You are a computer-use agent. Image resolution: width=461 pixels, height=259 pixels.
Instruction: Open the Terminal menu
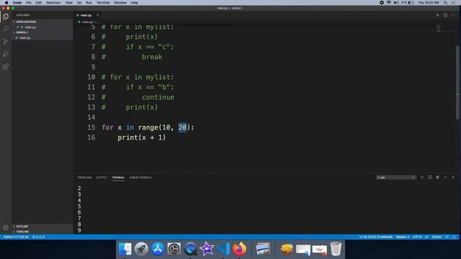pyautogui.click(x=103, y=3)
